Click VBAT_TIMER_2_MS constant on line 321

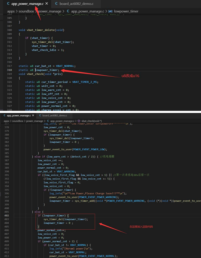coord(85,82)
